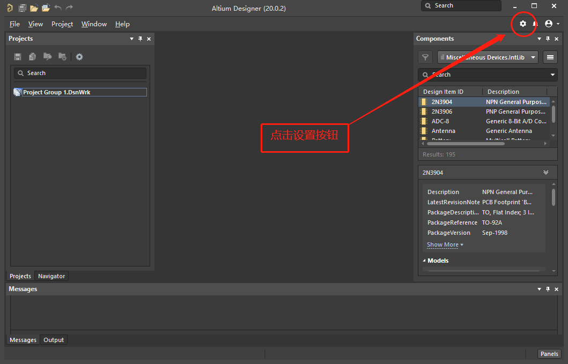Open Projects panel settings gear

coord(79,57)
